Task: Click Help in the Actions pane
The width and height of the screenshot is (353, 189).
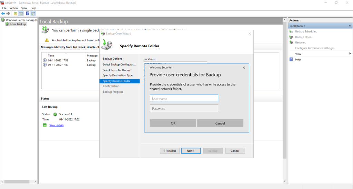Action: coord(298,59)
